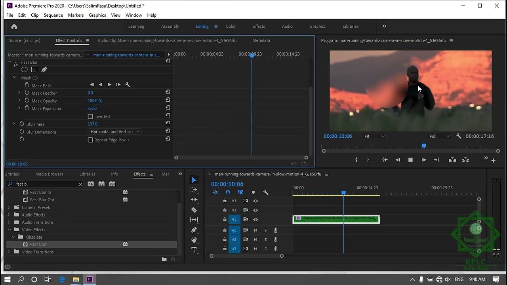Select the Slip tool
The width and height of the screenshot is (507, 285).
(194, 220)
